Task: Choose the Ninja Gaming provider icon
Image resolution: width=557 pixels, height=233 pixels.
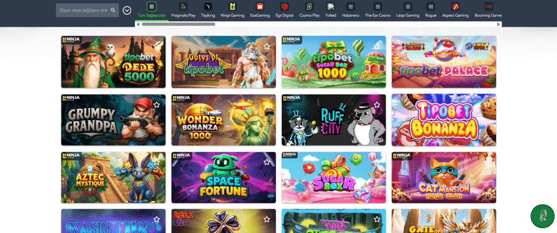Action: tap(233, 7)
